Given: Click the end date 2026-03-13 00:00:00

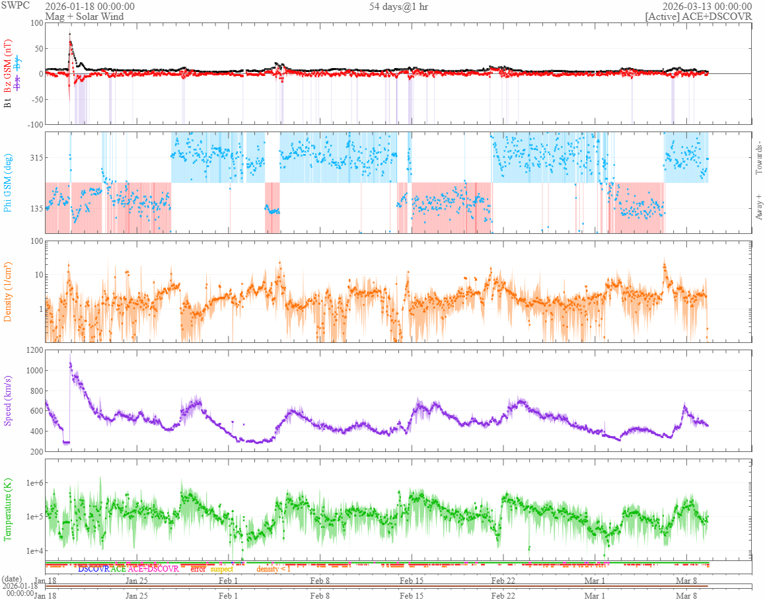Looking at the screenshot, I should (x=706, y=7).
